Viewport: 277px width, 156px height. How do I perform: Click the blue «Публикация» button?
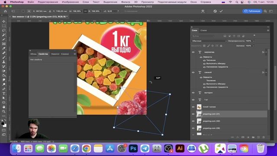[252, 11]
